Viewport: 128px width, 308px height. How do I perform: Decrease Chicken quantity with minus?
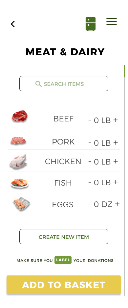click(x=90, y=162)
